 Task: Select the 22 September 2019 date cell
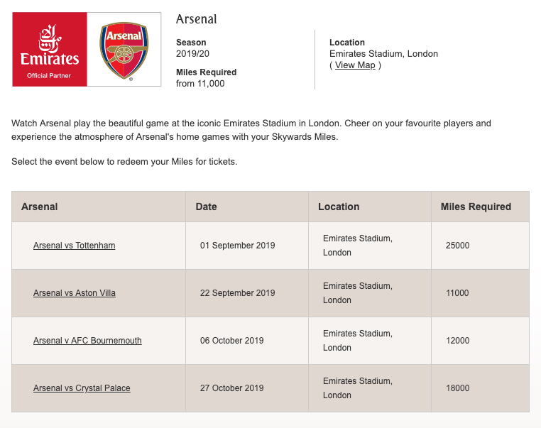click(x=237, y=293)
